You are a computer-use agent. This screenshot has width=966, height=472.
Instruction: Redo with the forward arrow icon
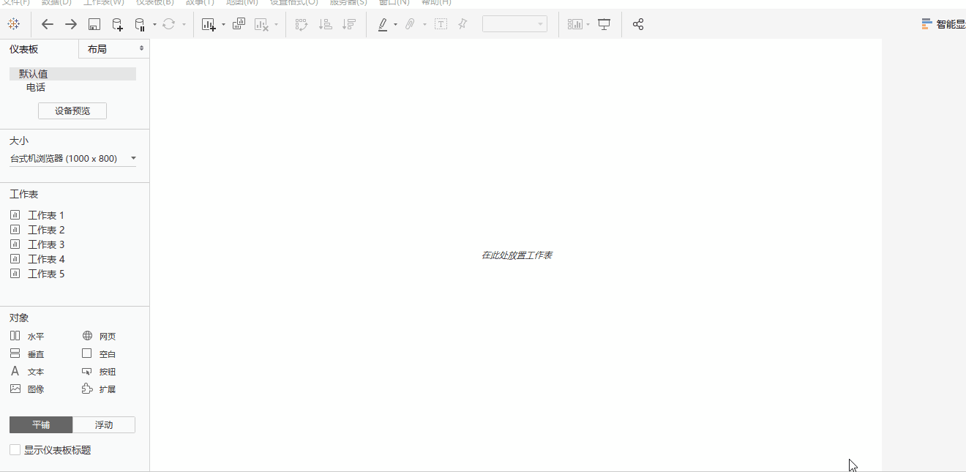(71, 24)
